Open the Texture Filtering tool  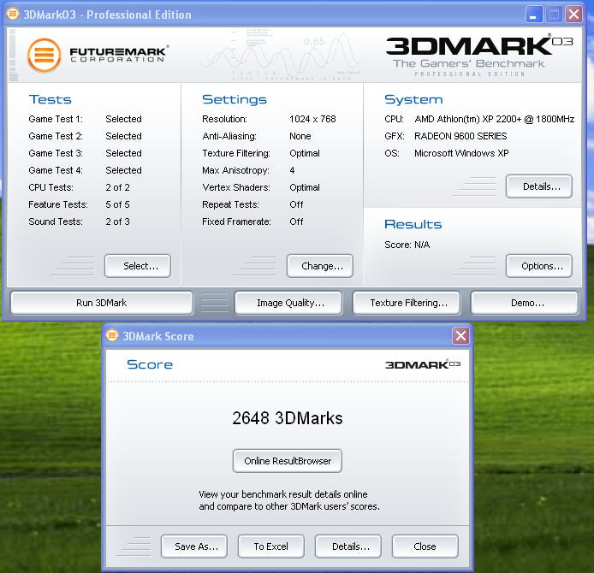(x=407, y=303)
